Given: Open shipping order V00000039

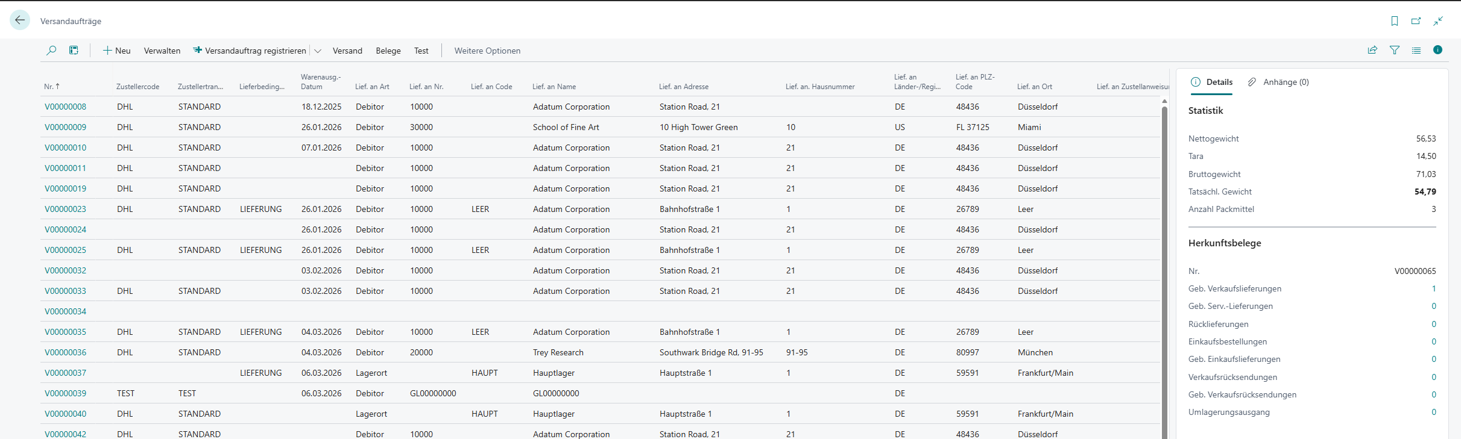Looking at the screenshot, I should click(x=65, y=393).
